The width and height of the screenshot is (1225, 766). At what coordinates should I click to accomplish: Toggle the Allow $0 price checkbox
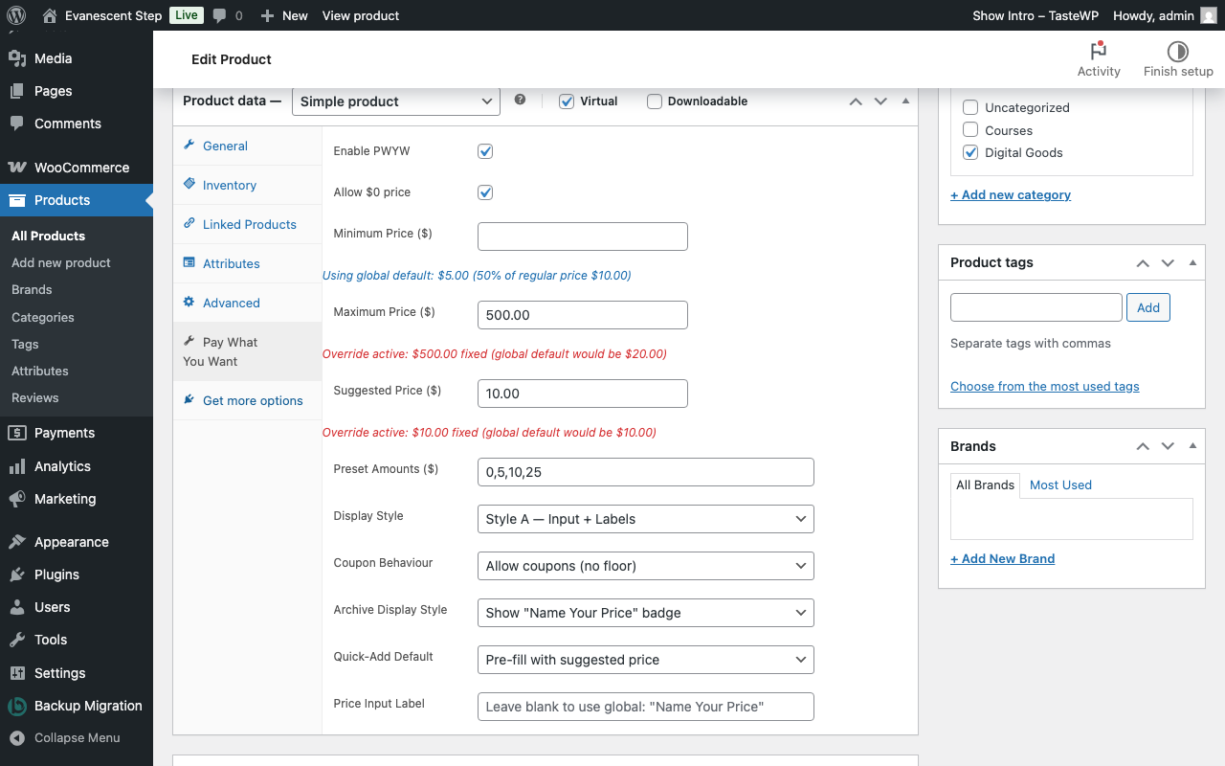point(485,192)
